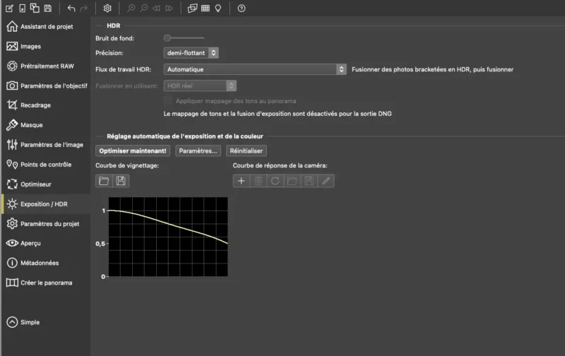The height and width of the screenshot is (356, 565).
Task: Open the options gear in the top toolbar
Action: [107, 8]
